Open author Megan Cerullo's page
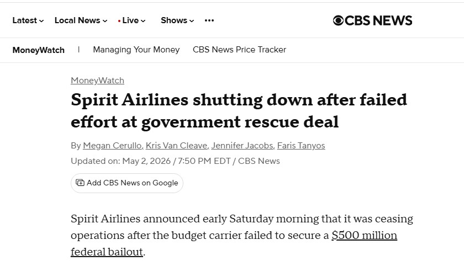This screenshot has height=261, width=464. click(113, 146)
